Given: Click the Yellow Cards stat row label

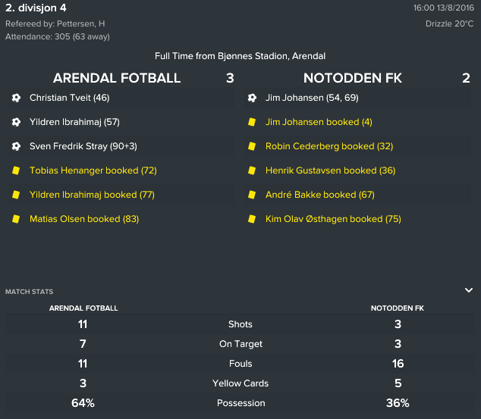Looking at the screenshot, I should coord(240,383).
